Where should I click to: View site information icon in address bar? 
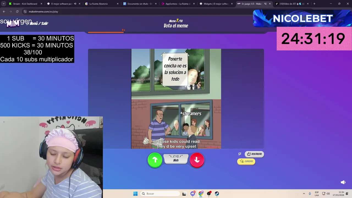[25, 12]
